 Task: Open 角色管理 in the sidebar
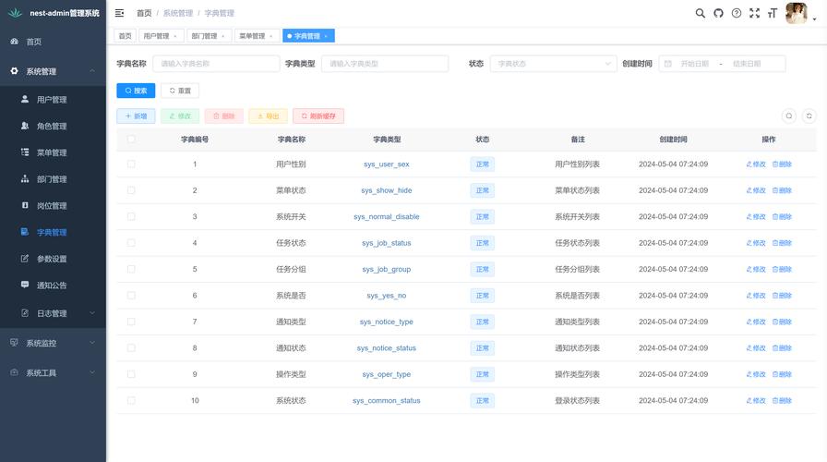(x=53, y=127)
